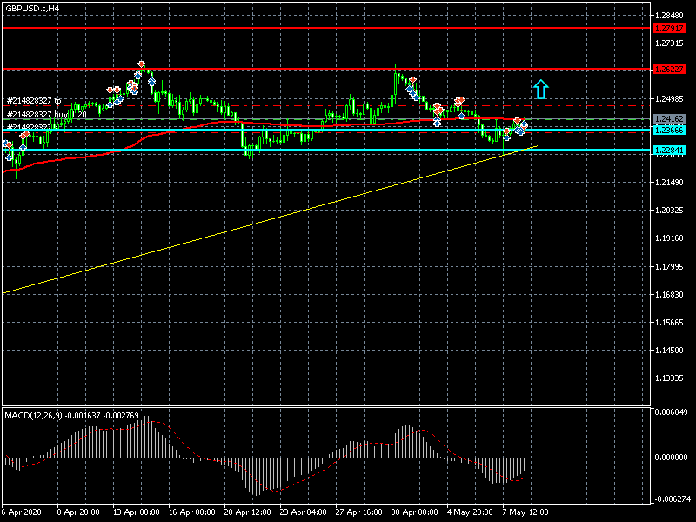Click the 7 May 12:00 time label
This screenshot has width=696, height=522.
(x=527, y=512)
